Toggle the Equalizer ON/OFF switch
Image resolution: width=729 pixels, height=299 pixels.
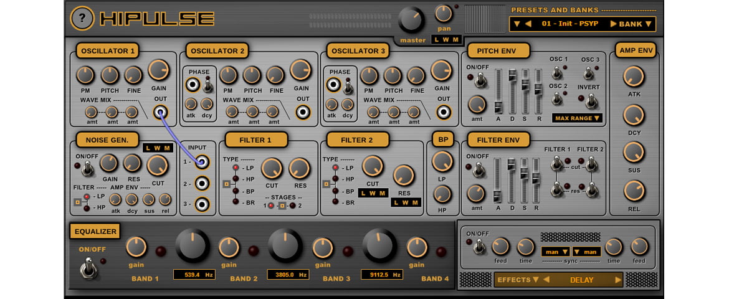[88, 268]
